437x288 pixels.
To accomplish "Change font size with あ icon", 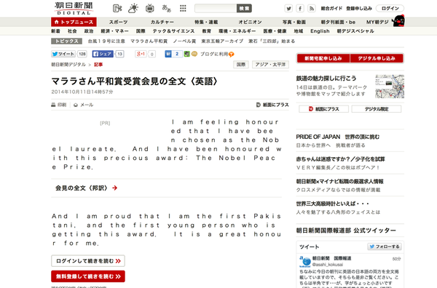I will [x=166, y=8].
